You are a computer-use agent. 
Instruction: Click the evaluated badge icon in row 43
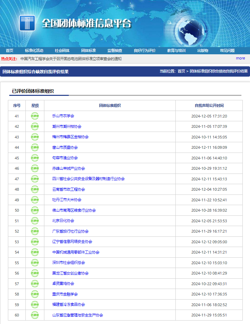(35, 137)
